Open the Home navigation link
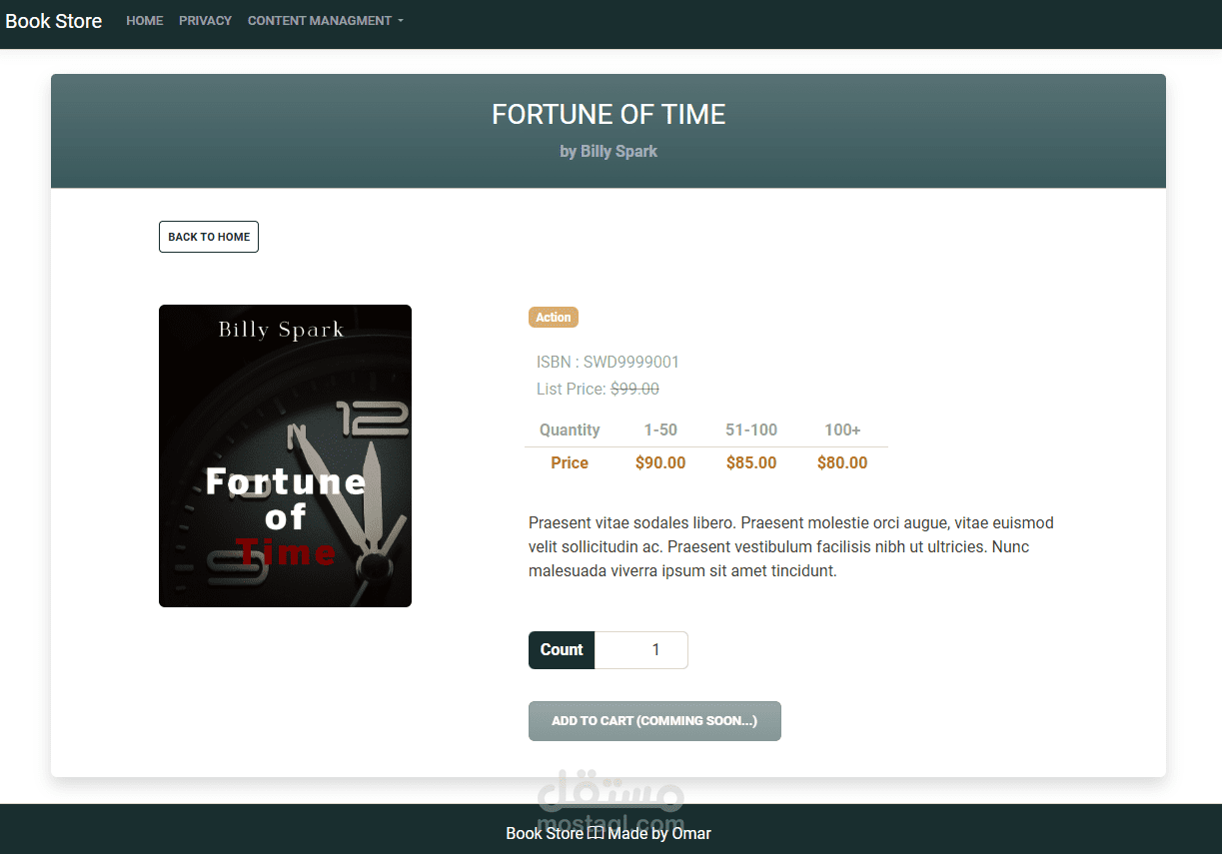Screen dimensions: 1222x854 [x=145, y=21]
